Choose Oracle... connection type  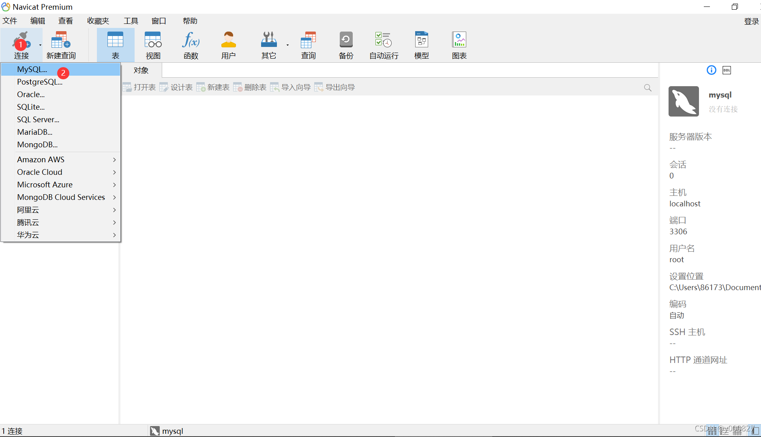tap(61, 94)
